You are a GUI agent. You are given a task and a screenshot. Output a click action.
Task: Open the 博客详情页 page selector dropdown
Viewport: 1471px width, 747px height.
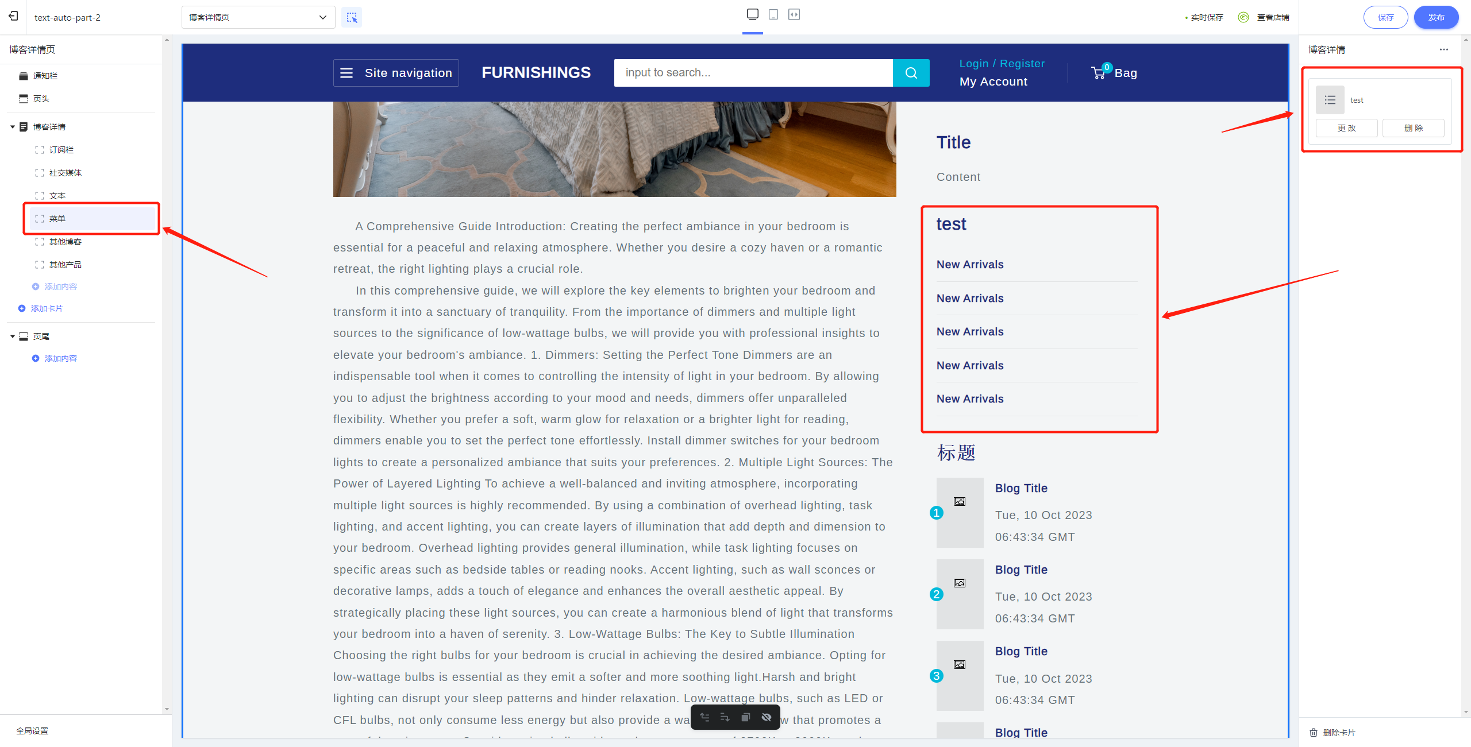coord(258,17)
